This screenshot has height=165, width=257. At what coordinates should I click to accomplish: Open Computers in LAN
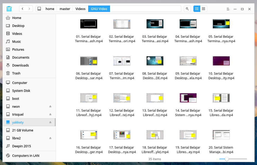click(26, 156)
